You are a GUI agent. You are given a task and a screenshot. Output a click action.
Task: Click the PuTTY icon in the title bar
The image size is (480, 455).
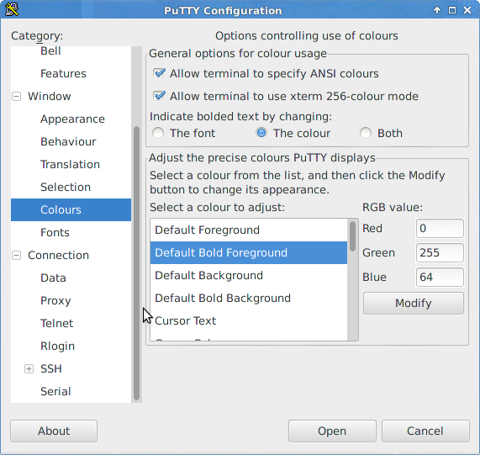(x=12, y=10)
